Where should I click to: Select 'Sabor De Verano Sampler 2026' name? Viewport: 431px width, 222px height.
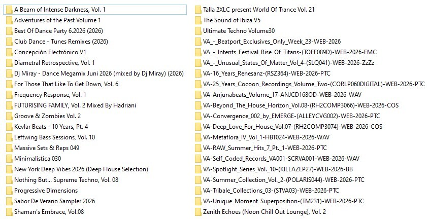coord(55,201)
